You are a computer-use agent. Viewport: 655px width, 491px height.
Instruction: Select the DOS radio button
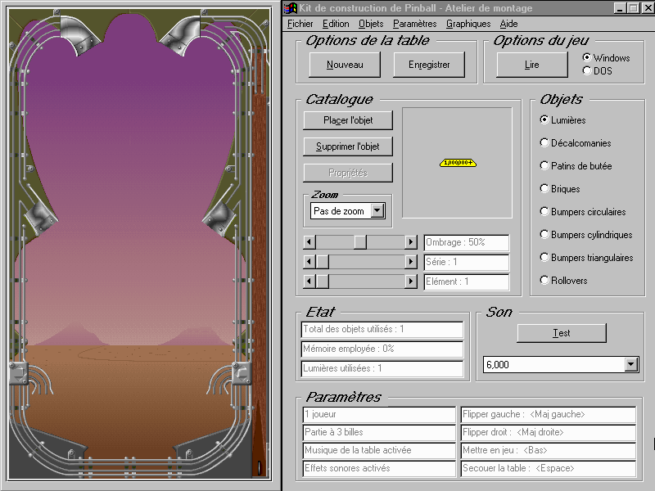point(586,71)
